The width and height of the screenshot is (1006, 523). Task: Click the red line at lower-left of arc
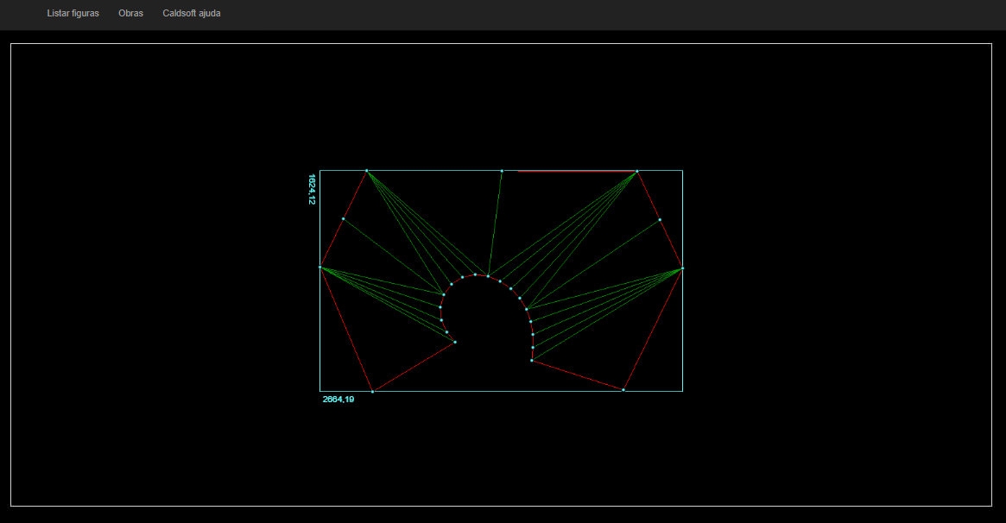click(414, 367)
